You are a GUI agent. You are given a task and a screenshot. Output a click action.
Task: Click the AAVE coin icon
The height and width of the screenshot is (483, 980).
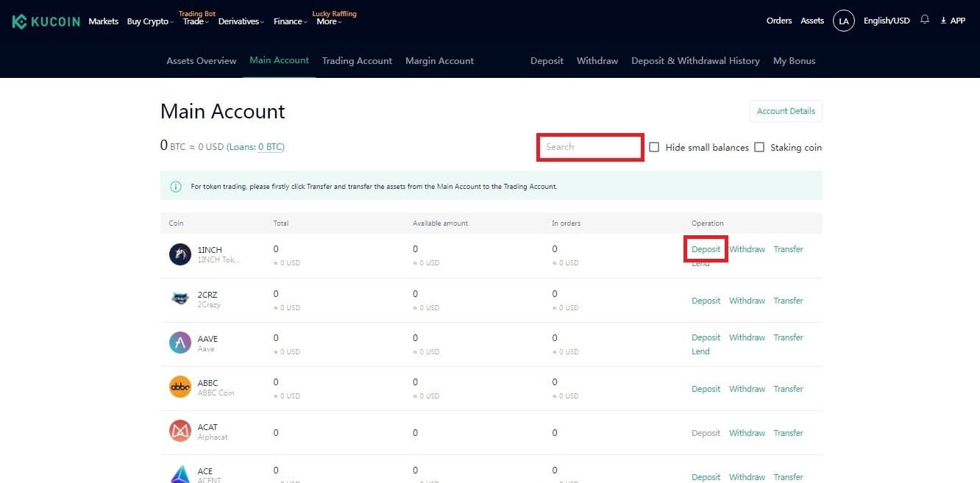180,343
